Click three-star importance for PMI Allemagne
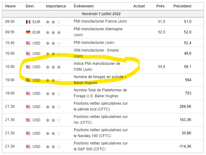Viewport: 206px width, 155px height. pyautogui.click(x=53, y=32)
